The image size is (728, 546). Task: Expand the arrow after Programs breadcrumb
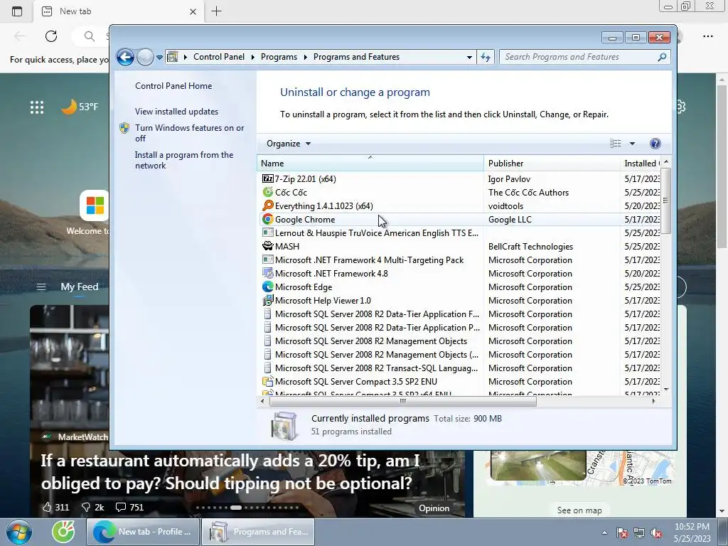point(306,57)
